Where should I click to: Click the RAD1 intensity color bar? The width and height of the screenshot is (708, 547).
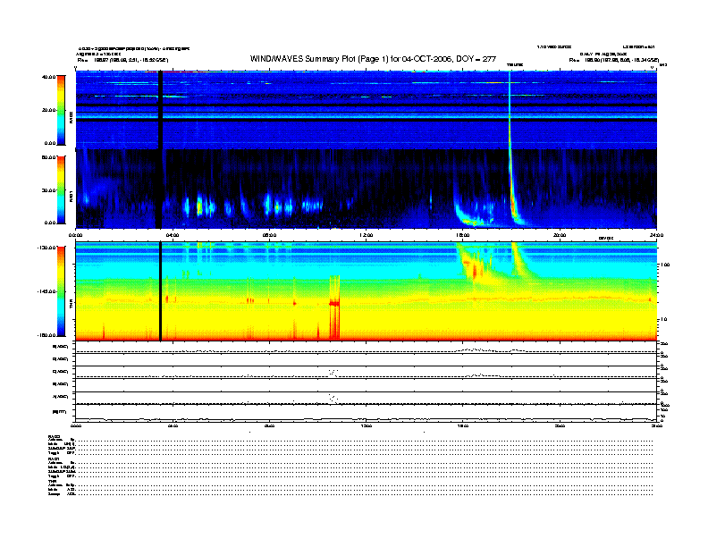[x=61, y=189]
